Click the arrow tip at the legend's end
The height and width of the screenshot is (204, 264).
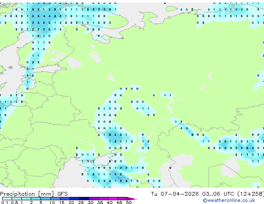tap(132, 199)
